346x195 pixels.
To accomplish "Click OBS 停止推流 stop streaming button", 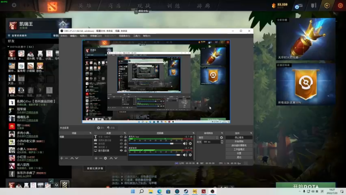I will tap(239, 137).
